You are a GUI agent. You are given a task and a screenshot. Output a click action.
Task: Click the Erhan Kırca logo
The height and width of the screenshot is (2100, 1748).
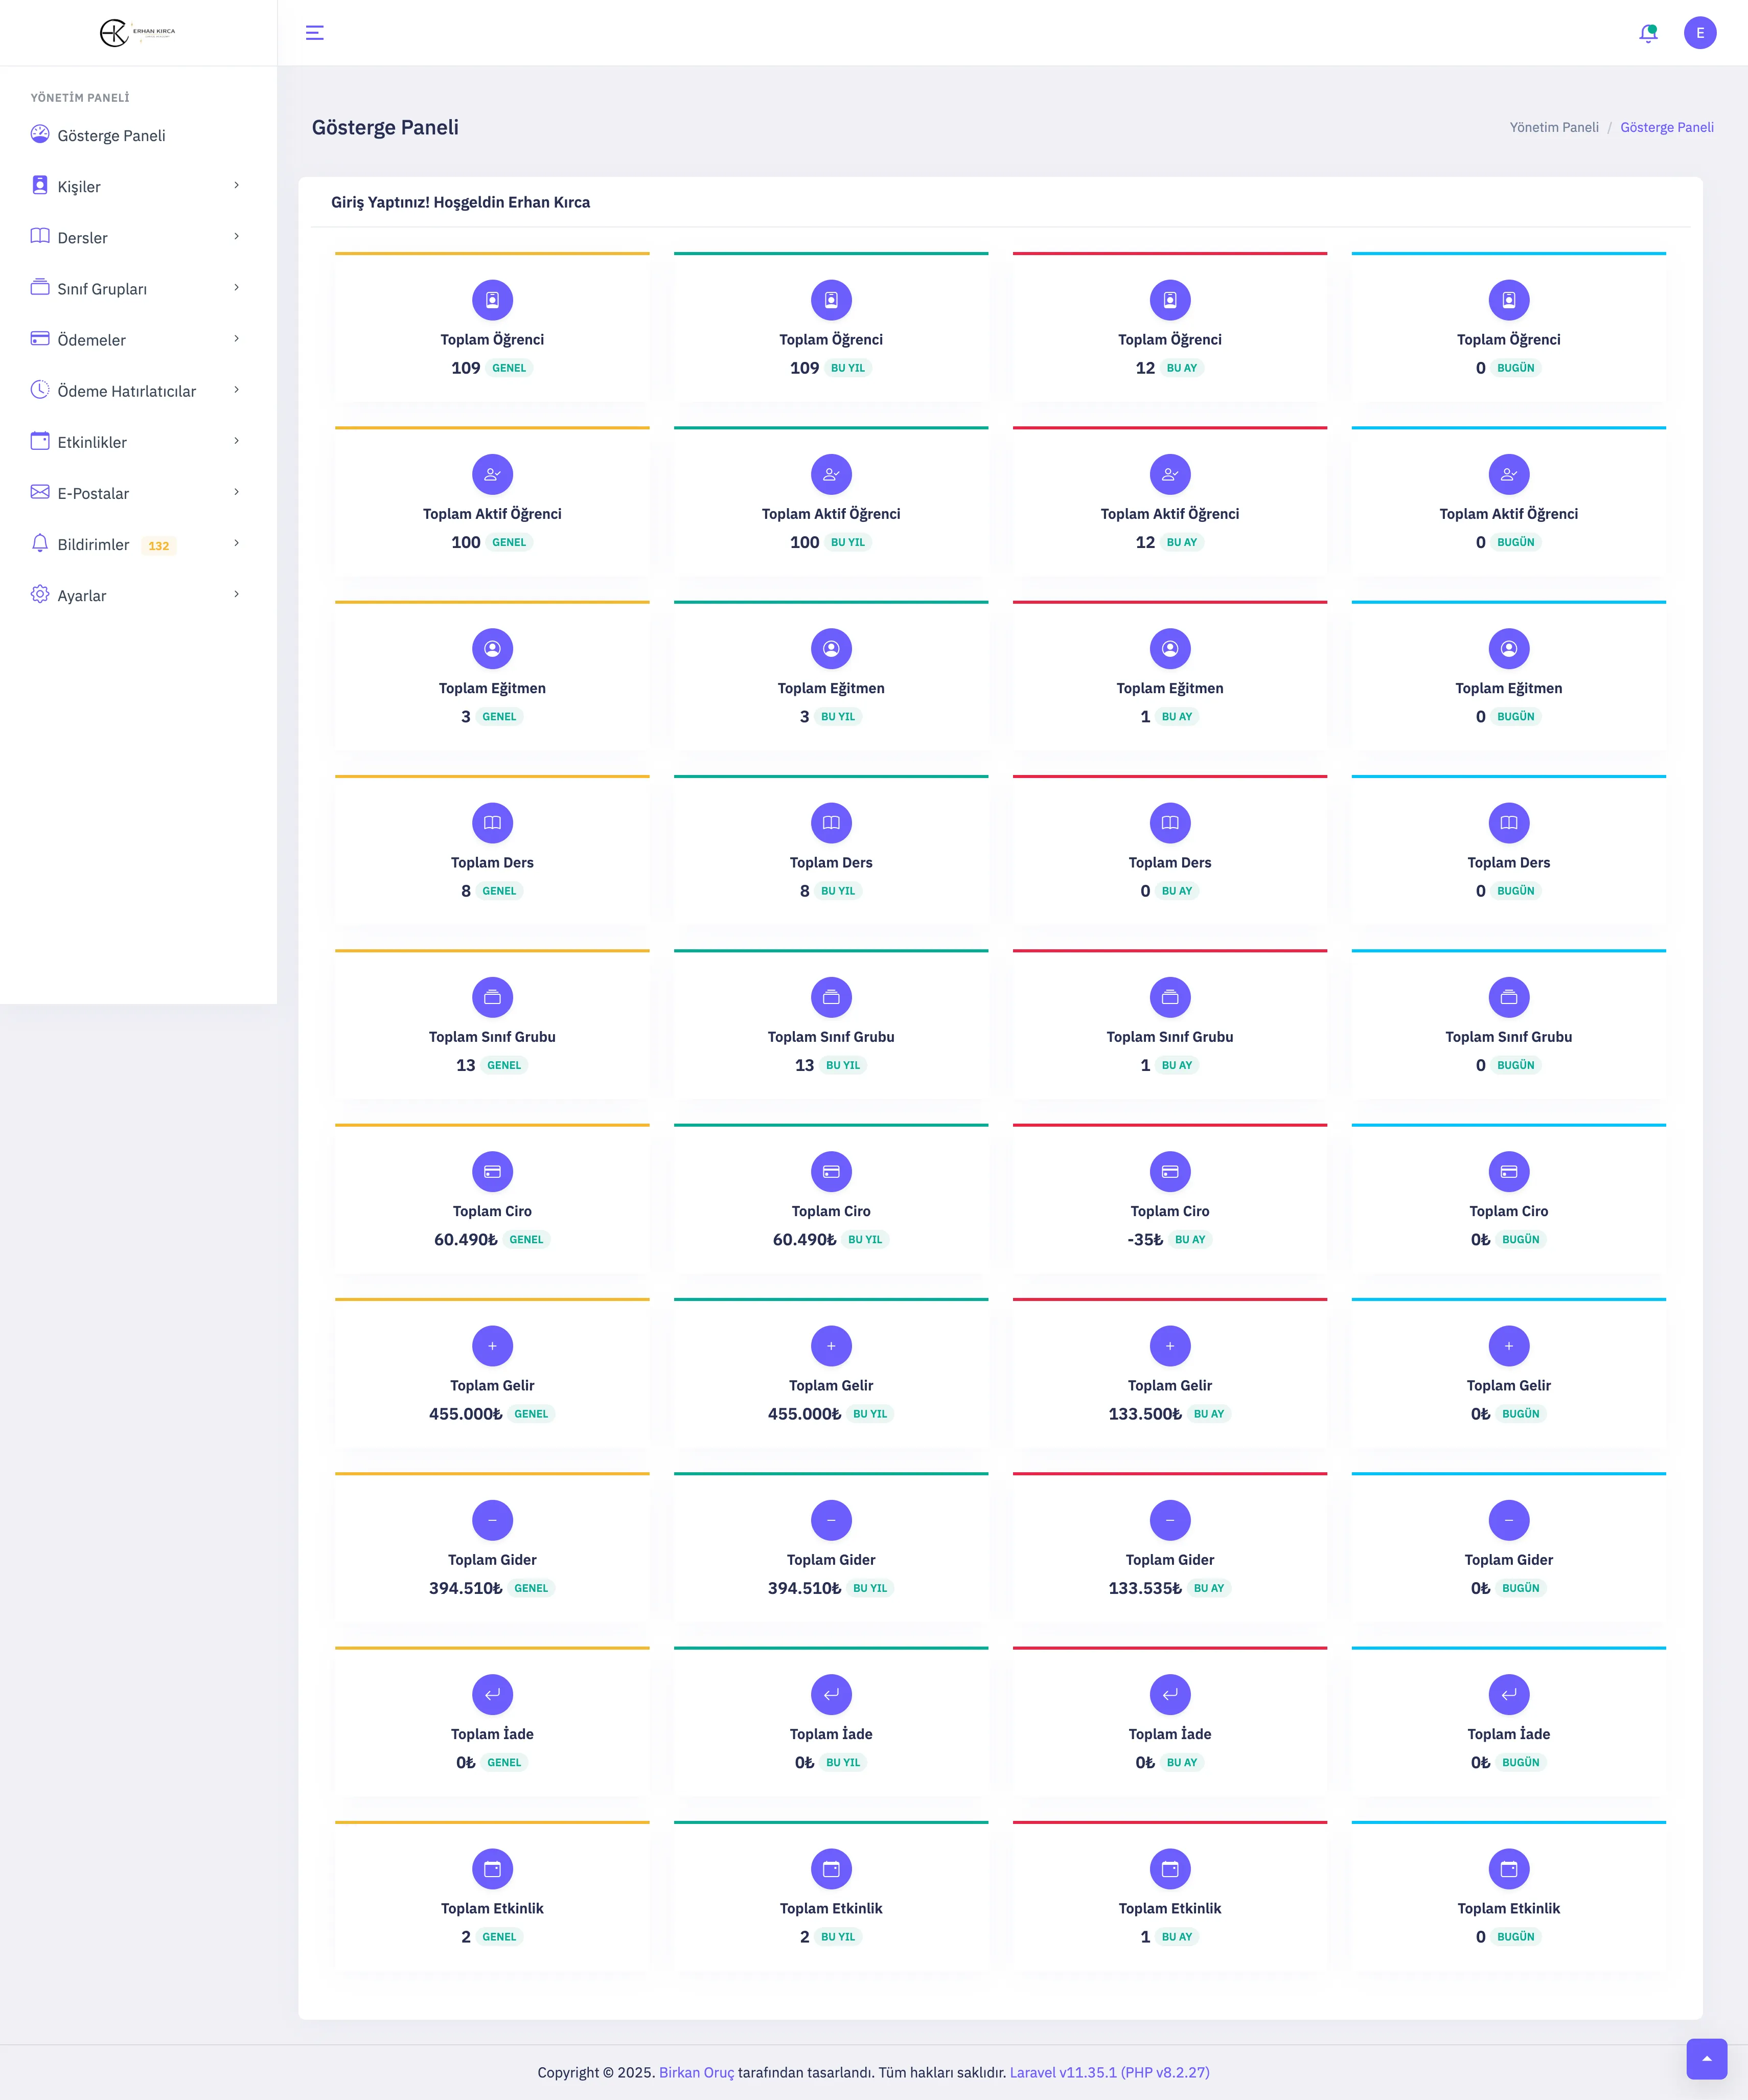[138, 33]
